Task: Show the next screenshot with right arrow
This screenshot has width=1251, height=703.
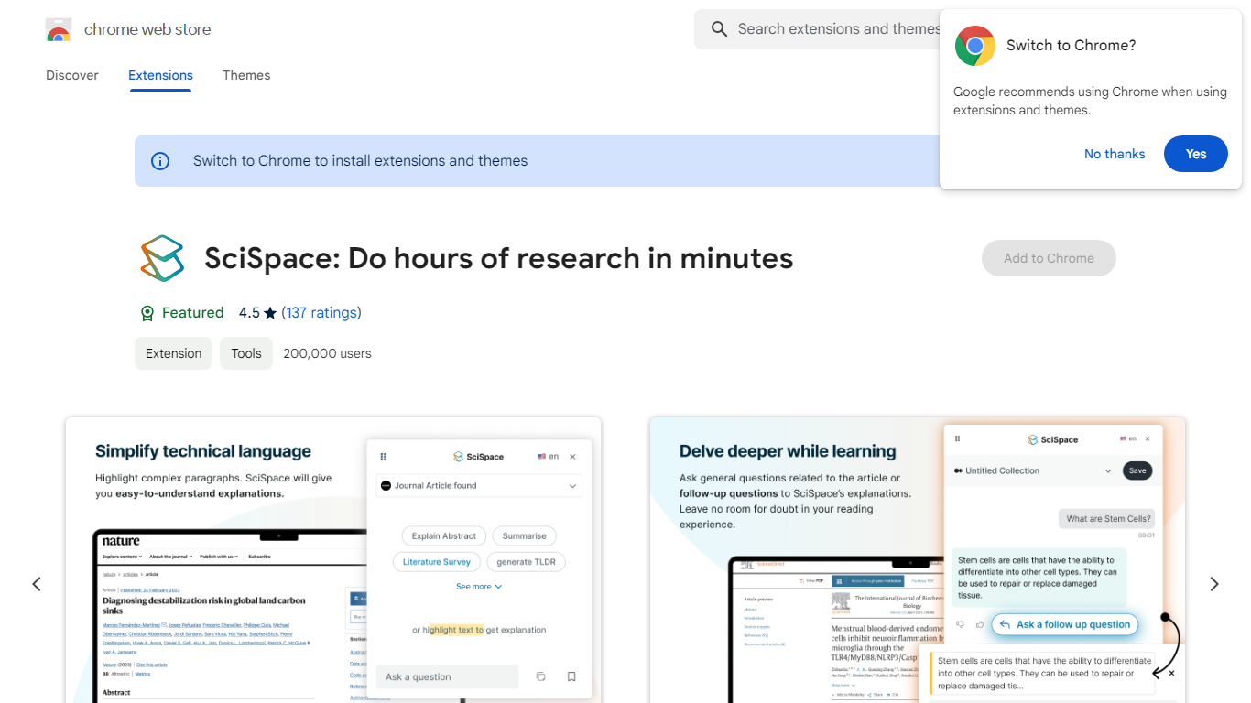Action: pyautogui.click(x=1213, y=584)
